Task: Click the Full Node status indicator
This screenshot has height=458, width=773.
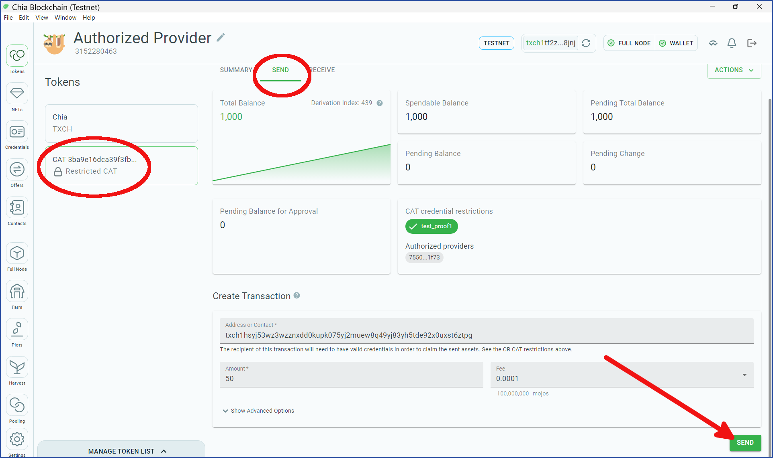Action: click(x=629, y=43)
